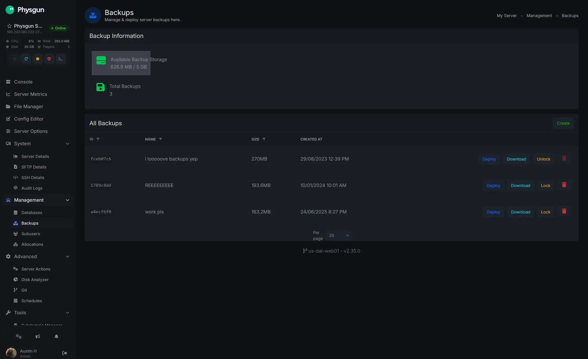
Task: Collapse the System section
Action: click(x=38, y=143)
